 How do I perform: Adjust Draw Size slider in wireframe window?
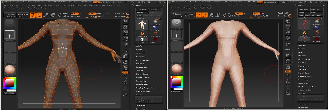[x=121, y=16]
